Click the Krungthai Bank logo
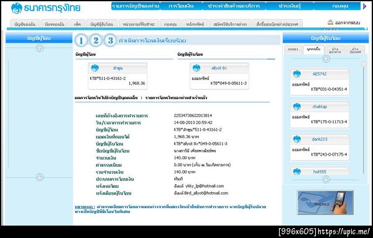373x238 pixels. point(45,8)
